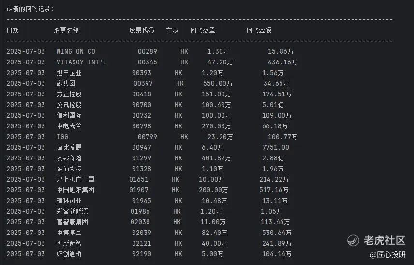Click the 5.01亿 repurchase amount
Image resolution: width=414 pixels, height=265 pixels.
[x=273, y=105]
